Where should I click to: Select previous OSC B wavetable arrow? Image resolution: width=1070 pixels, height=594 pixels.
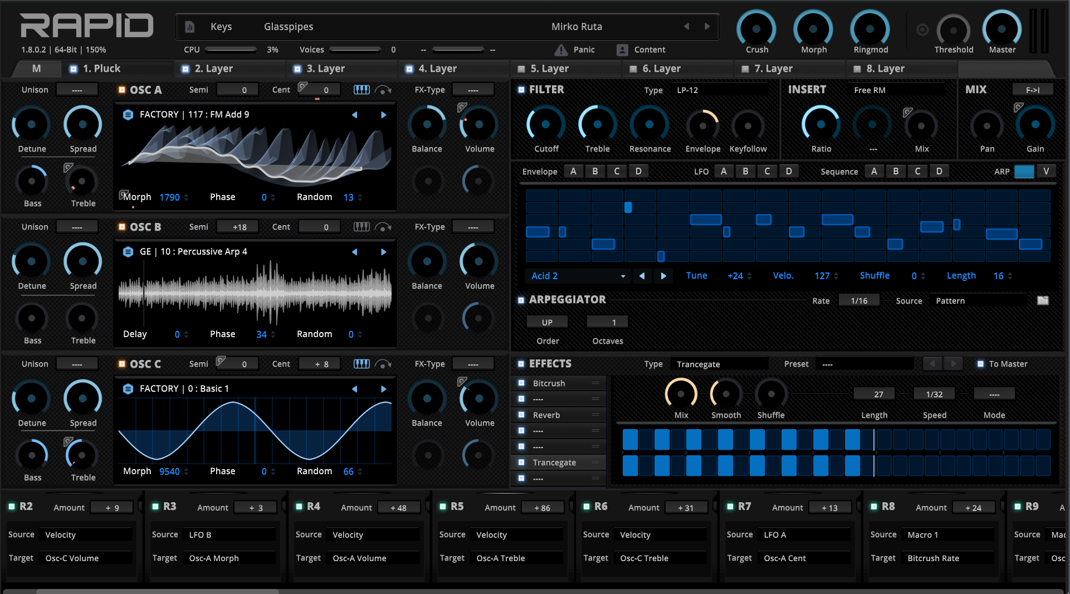point(354,252)
